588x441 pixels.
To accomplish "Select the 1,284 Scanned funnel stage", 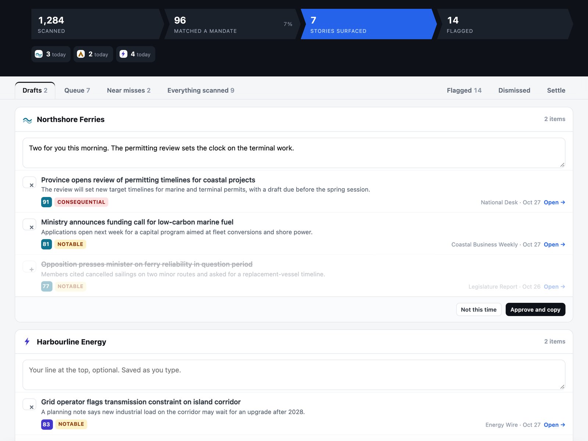I will (97, 24).
